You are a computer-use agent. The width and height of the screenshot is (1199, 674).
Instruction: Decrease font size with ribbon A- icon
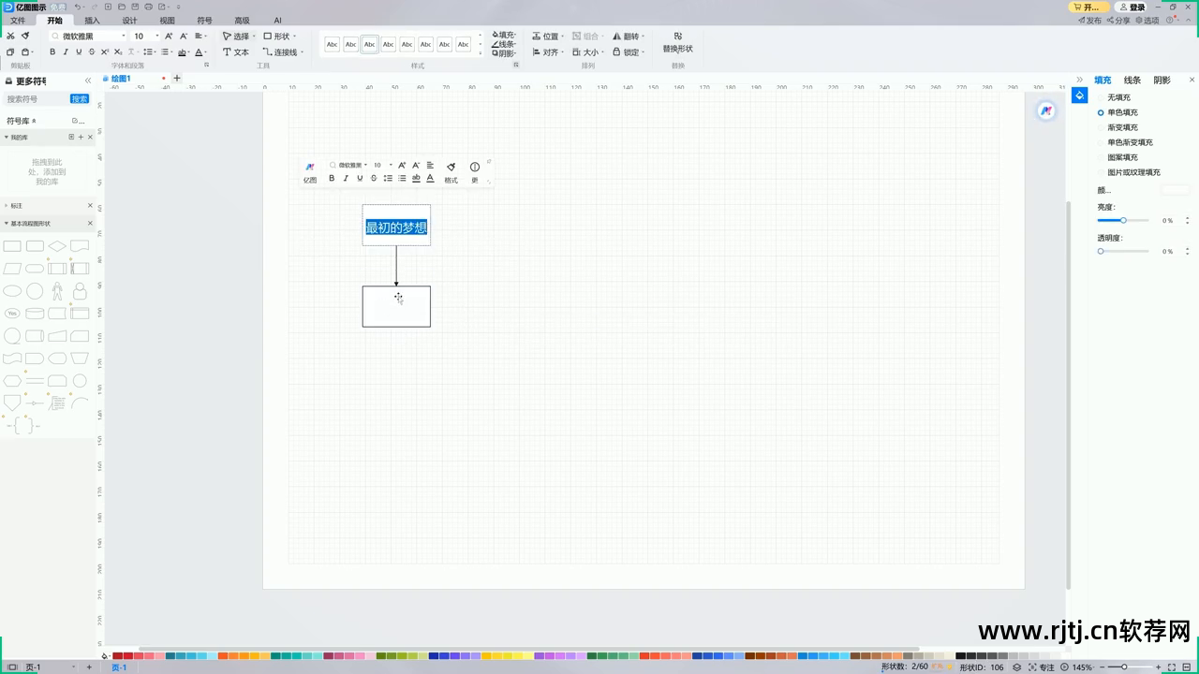[x=183, y=36]
